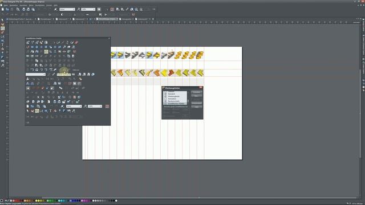This screenshot has width=365, height=205.
Task: Click the magnifier icon beside top zoom dropdown
Action: tap(79, 9)
